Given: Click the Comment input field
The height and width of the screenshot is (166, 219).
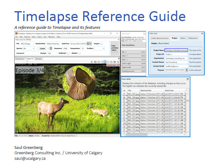Looking at the screenshot, I should 31,53.
